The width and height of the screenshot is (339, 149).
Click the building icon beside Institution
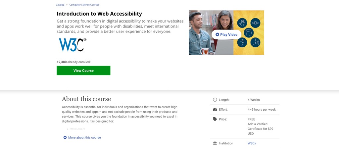click(215, 143)
